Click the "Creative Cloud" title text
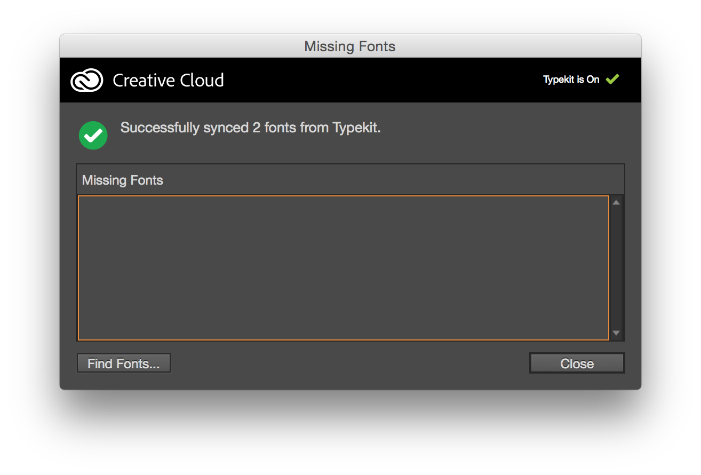The height and width of the screenshot is (475, 701). pos(168,81)
